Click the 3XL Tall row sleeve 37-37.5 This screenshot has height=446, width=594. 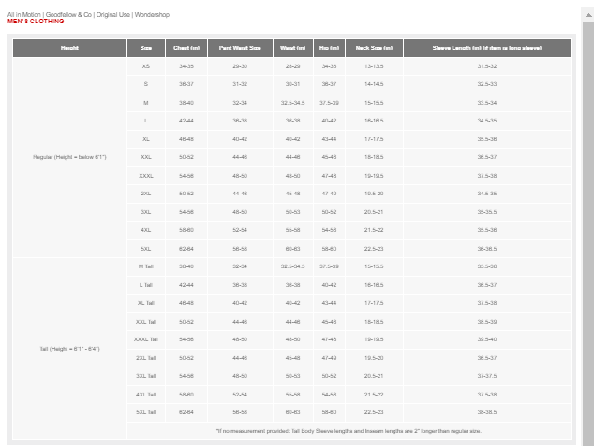pyautogui.click(x=487, y=376)
